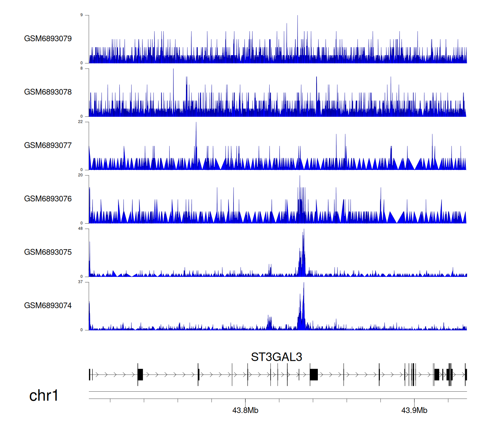The image size is (492, 433).
Task: Click y-axis maximum value 22
Action: click(80, 122)
